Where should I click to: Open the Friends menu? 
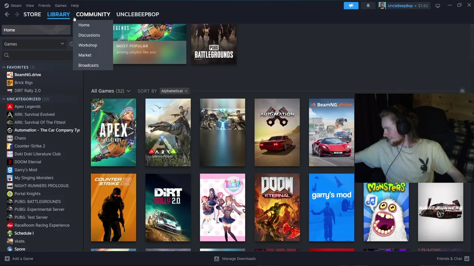click(44, 6)
